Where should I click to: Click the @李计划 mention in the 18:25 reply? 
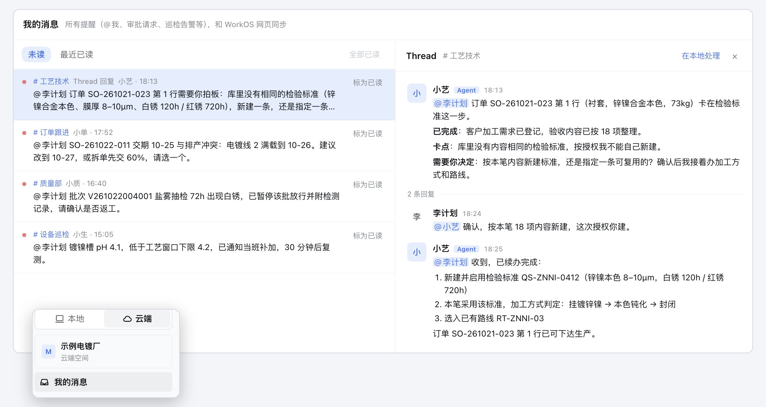pyautogui.click(x=450, y=262)
